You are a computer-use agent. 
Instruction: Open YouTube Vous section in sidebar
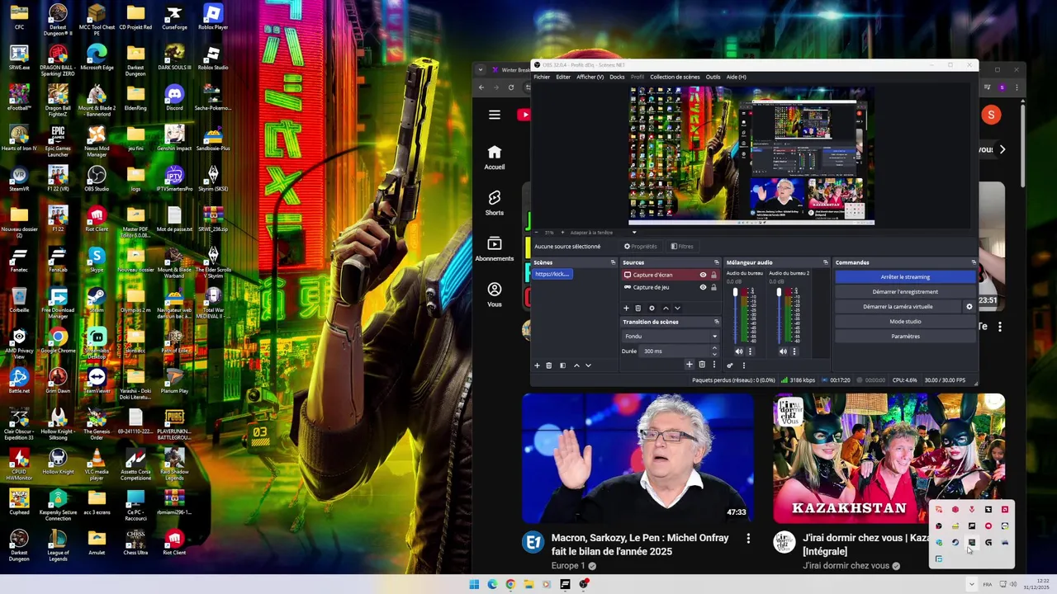(495, 295)
